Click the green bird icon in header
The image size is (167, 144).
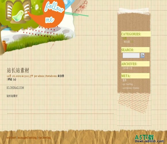point(18,16)
